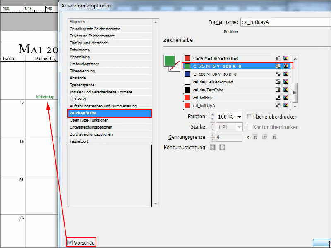This screenshot has height=248, width=331.
Task: Click CMYK mode icon of cal_holiday row
Action: pos(285,97)
